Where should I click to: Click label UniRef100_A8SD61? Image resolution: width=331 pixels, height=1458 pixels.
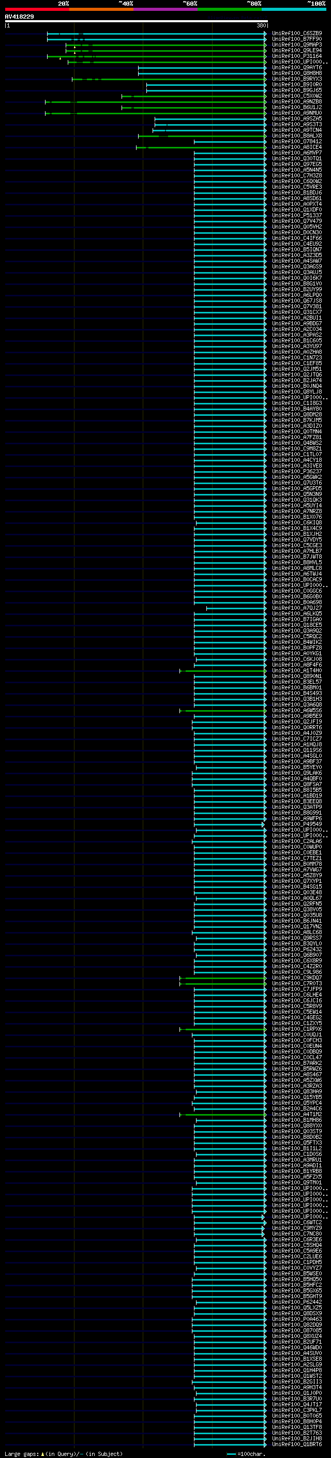pos(297,198)
